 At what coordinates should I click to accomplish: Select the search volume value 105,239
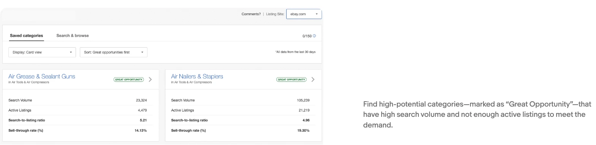click(x=303, y=100)
